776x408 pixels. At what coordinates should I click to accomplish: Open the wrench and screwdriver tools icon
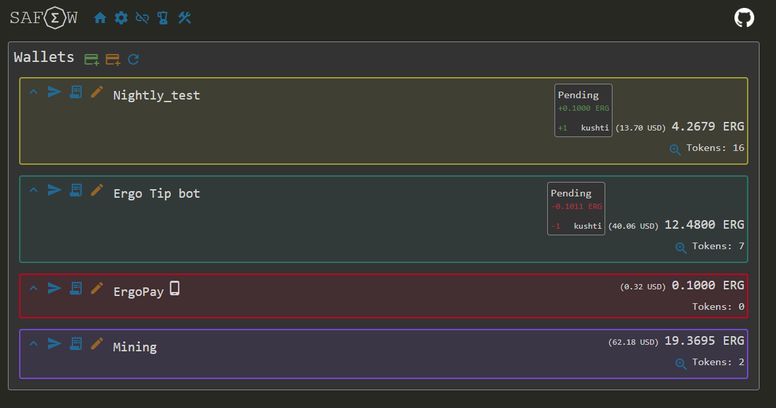pos(185,18)
